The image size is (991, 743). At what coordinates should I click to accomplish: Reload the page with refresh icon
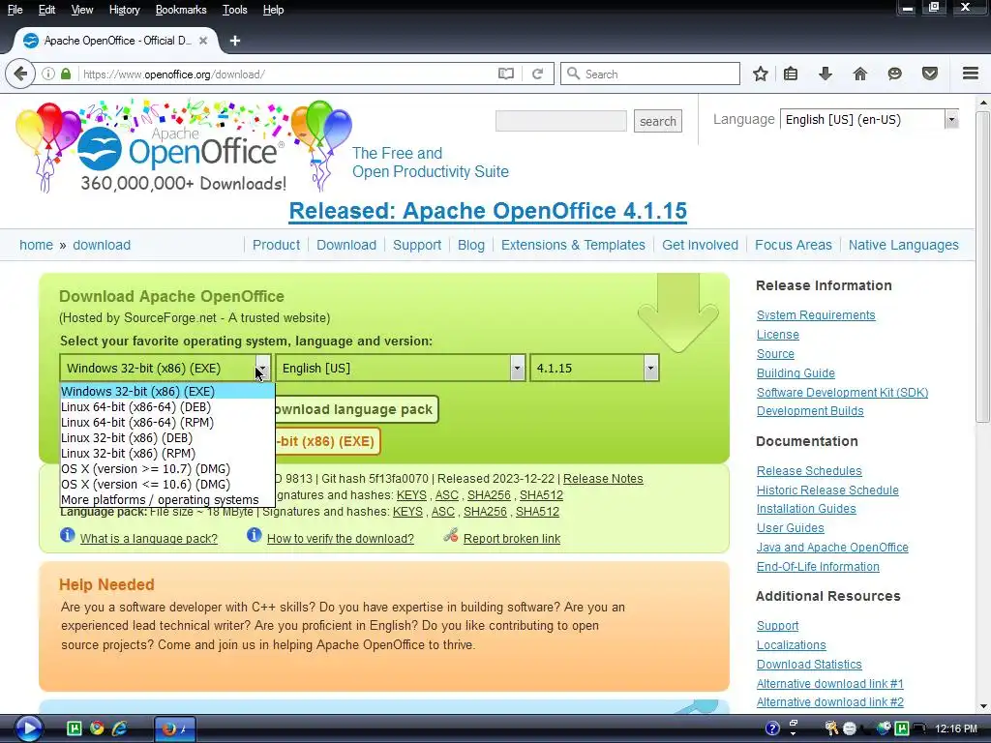538,74
